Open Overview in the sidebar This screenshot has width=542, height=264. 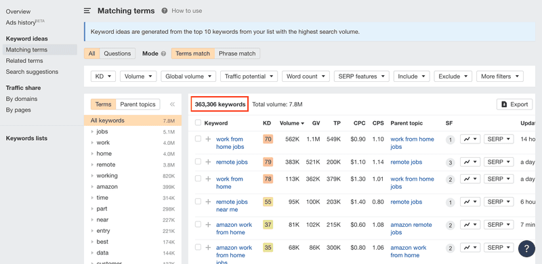[x=18, y=12]
